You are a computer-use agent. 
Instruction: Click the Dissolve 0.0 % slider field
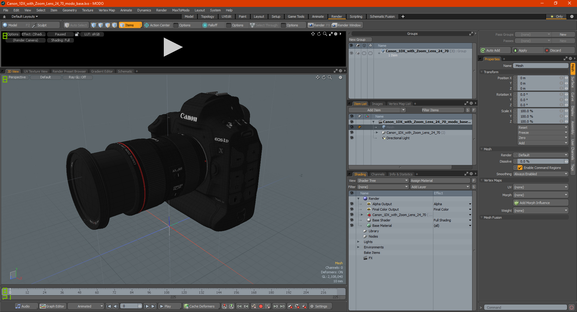coord(541,161)
